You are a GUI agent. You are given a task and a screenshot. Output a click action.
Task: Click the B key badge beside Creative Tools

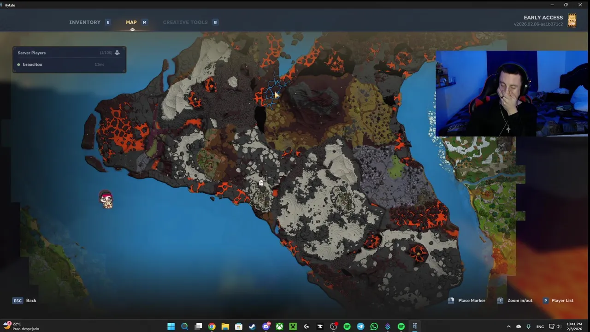point(215,22)
